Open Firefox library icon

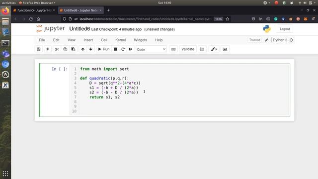(261, 19)
